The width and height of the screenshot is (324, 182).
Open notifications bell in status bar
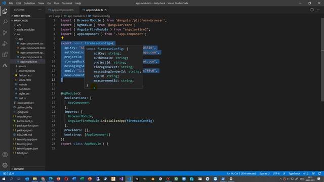(319, 173)
